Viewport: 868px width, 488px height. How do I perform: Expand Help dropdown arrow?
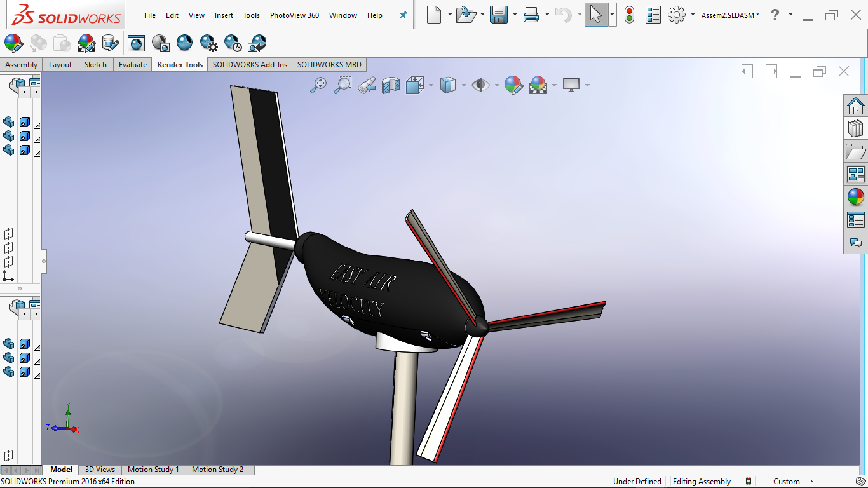(790, 15)
